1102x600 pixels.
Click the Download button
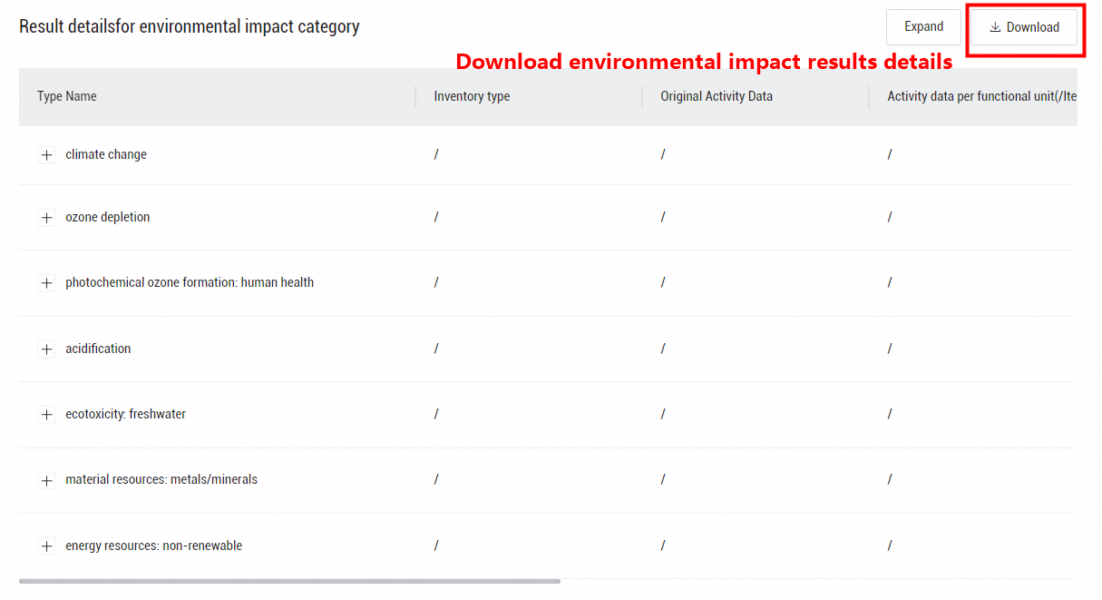(1024, 27)
